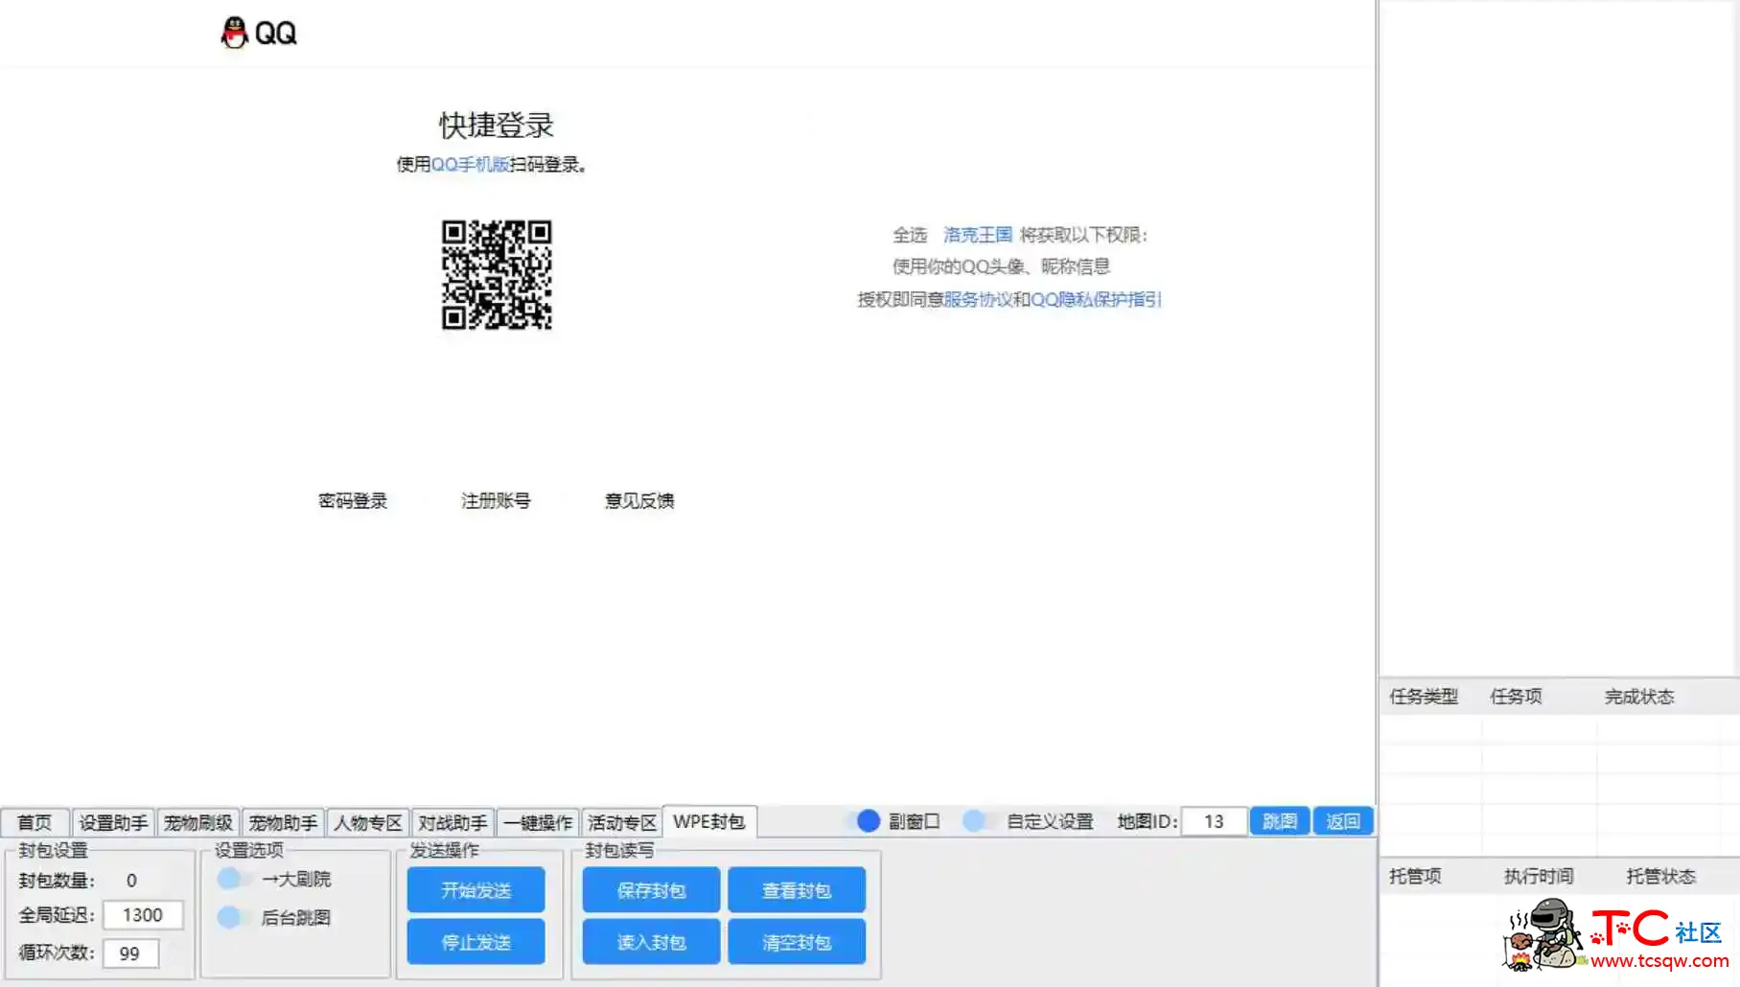The height and width of the screenshot is (987, 1740).
Task: Click the 全选 option
Action: coord(910,235)
